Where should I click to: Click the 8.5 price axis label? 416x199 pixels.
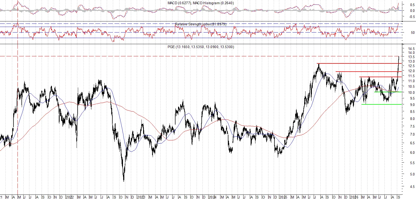[x=413, y=112]
